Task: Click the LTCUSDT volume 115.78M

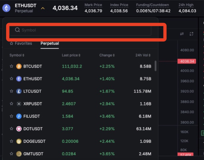Action: pyautogui.click(x=143, y=91)
